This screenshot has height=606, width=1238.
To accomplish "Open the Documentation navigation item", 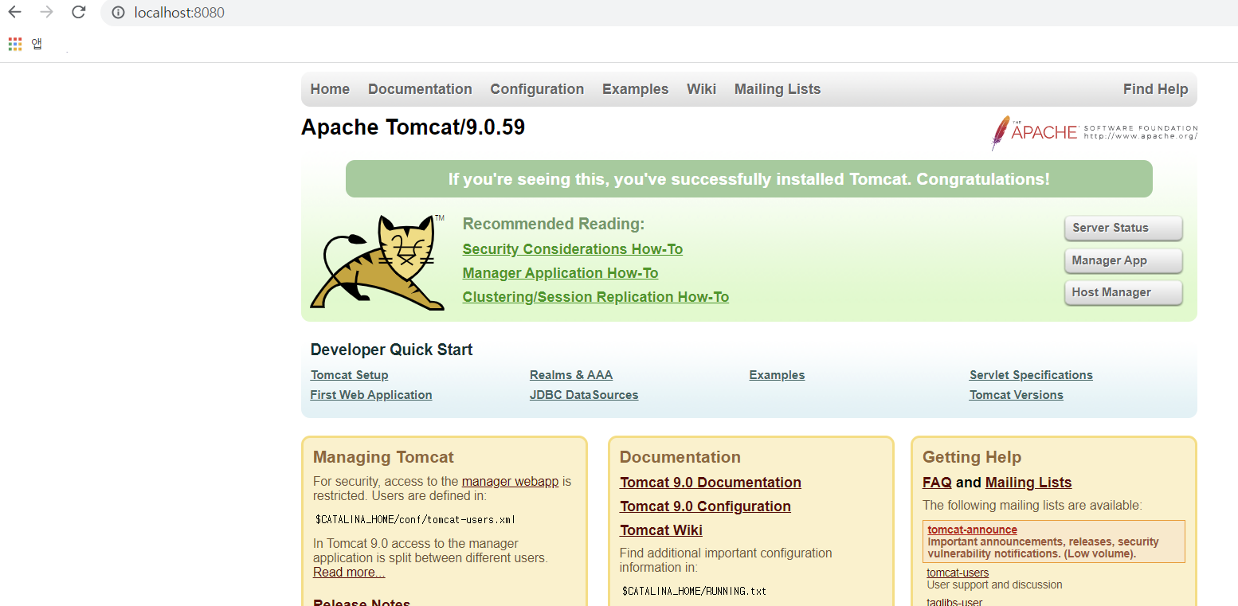I will tap(420, 89).
